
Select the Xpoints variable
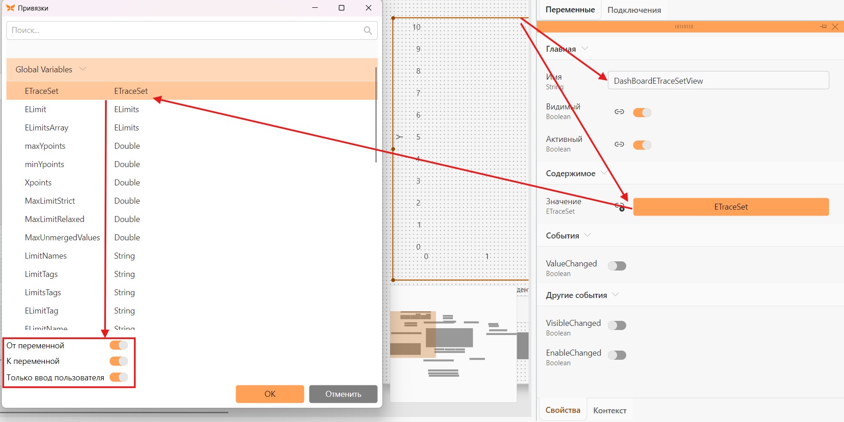[x=191, y=183]
